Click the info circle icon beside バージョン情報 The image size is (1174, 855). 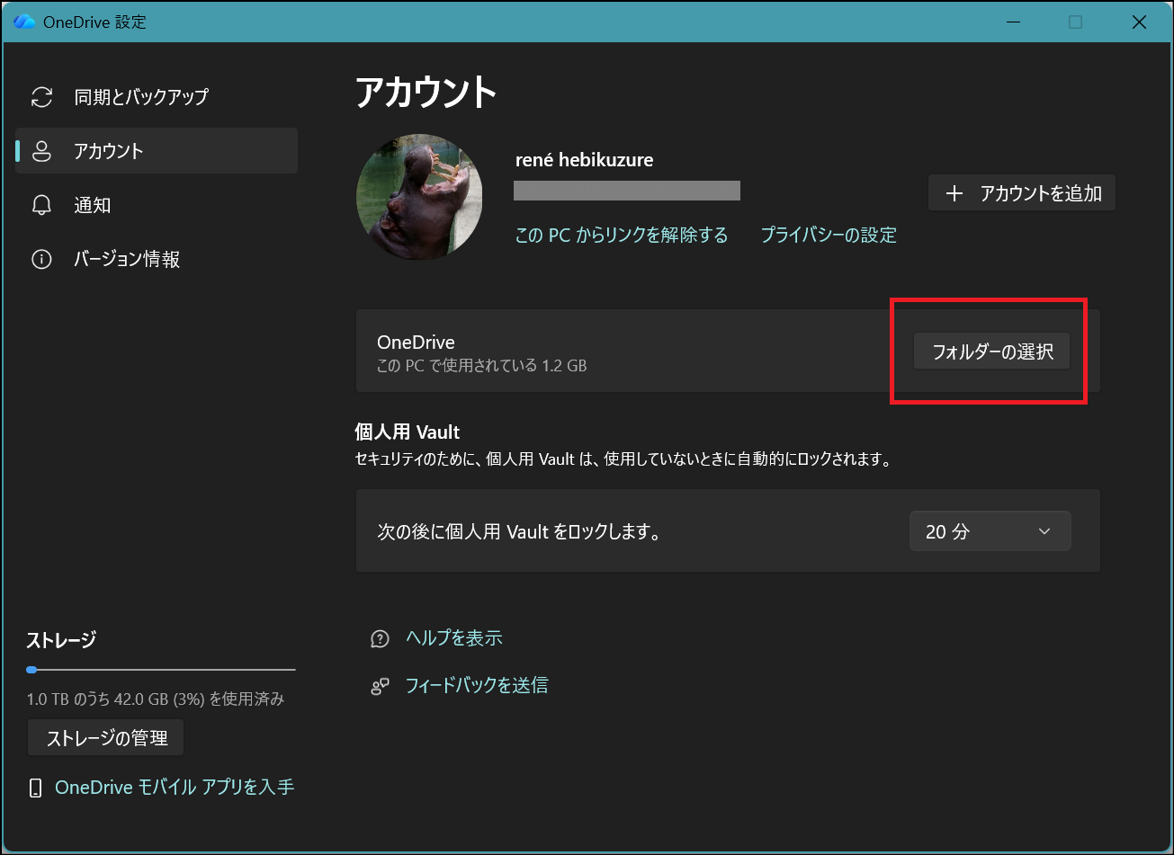(x=41, y=260)
